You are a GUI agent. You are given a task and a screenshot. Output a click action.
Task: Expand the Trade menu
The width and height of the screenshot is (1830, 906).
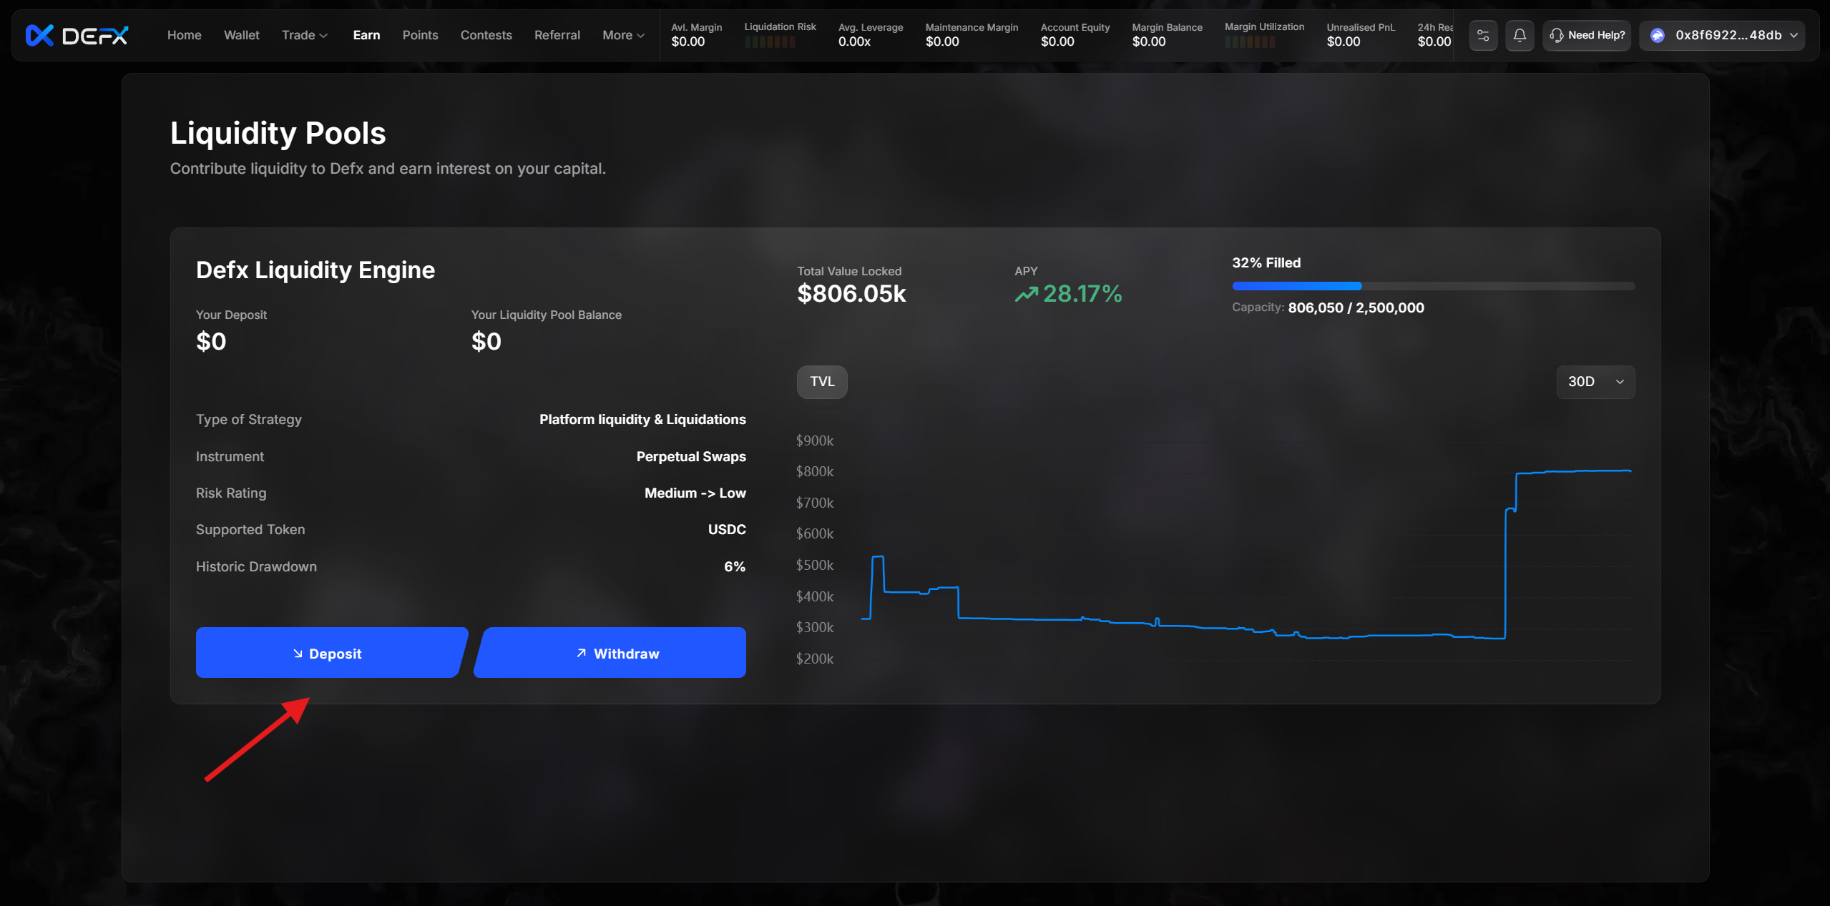304,35
